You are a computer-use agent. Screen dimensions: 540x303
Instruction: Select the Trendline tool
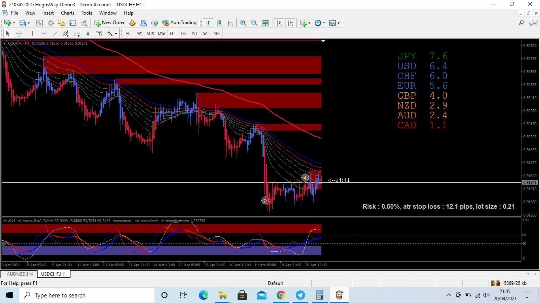(x=55, y=34)
